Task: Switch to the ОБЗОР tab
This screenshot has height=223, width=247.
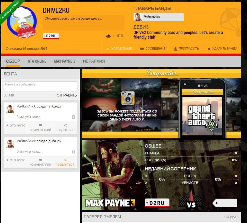Action: click(x=13, y=61)
